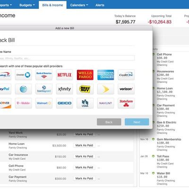Select Home Loan in upcoming list
This screenshot has height=189, width=189.
pos(165,88)
